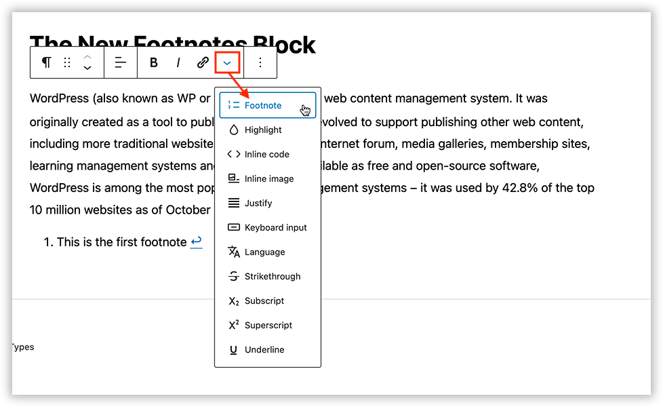Click the footnote return arrow link
This screenshot has height=407, width=663.
[196, 242]
